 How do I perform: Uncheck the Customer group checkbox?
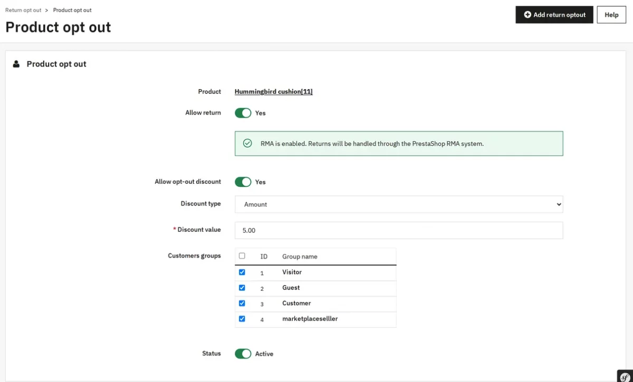point(242,303)
